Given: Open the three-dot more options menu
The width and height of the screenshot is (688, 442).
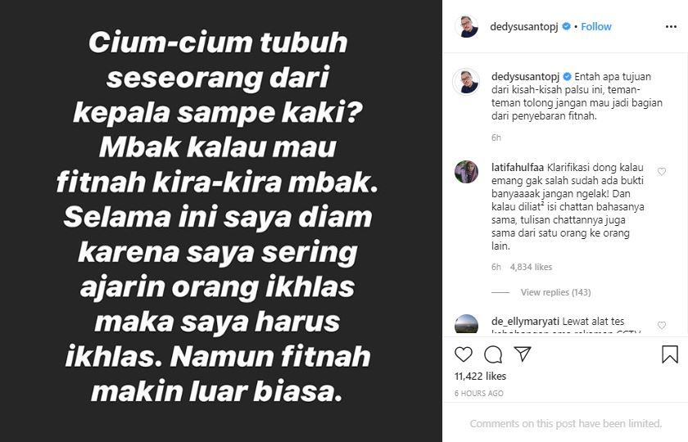Looking at the screenshot, I should click(671, 27).
